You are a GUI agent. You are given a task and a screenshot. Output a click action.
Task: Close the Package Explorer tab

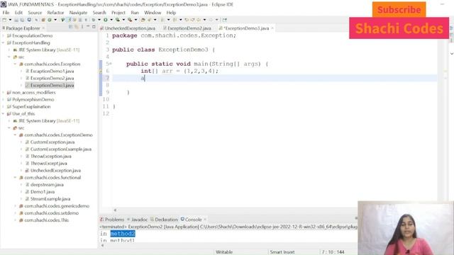(43, 28)
